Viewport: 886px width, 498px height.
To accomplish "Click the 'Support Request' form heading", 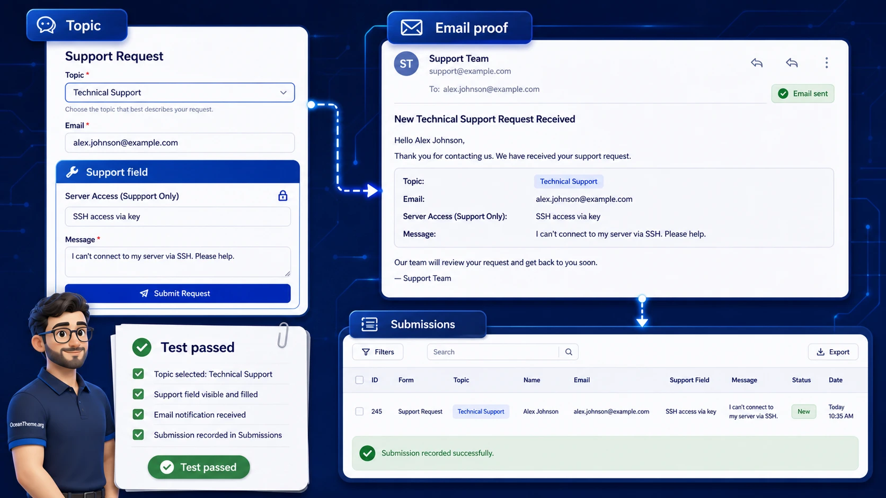I will [114, 56].
